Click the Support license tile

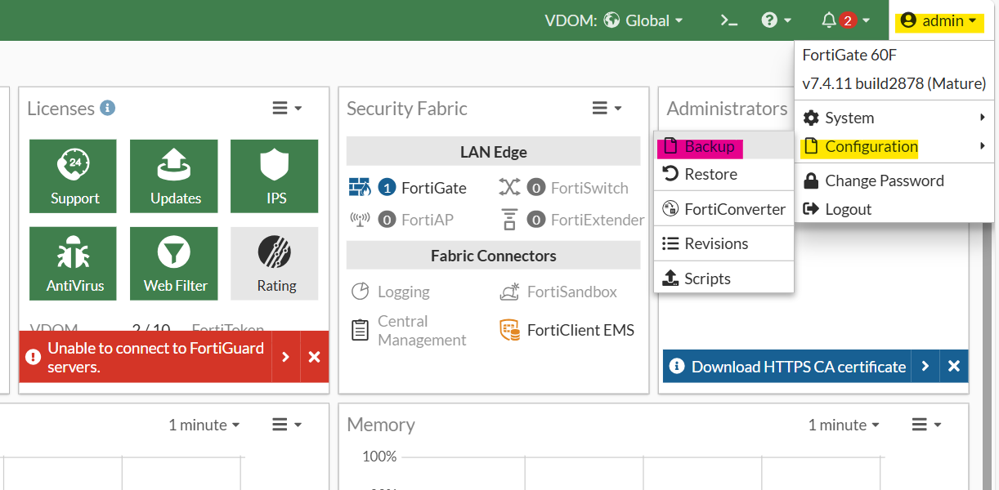[73, 176]
